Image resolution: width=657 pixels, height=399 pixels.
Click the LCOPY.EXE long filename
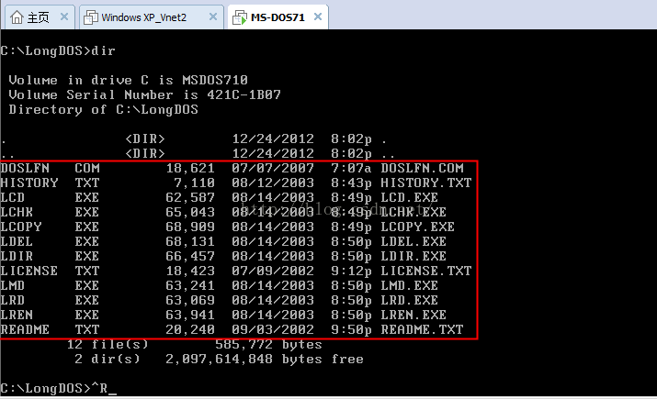[x=418, y=227]
